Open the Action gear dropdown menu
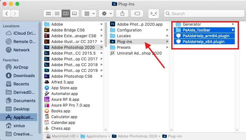Screen dimensions: 246x140 point(106,13)
